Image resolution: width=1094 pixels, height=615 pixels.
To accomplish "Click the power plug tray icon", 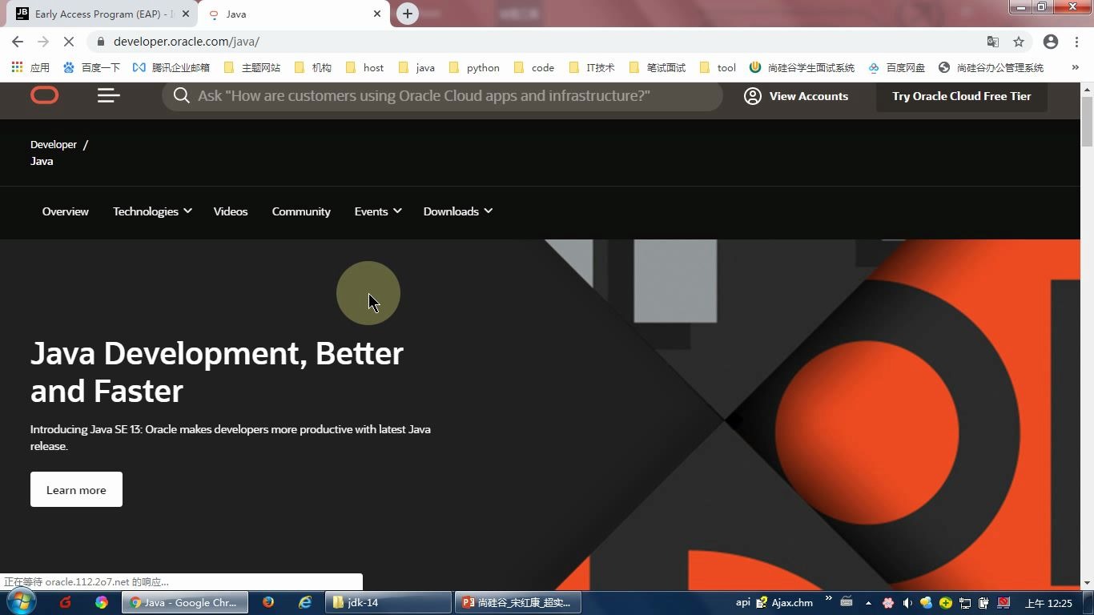I will pyautogui.click(x=984, y=603).
